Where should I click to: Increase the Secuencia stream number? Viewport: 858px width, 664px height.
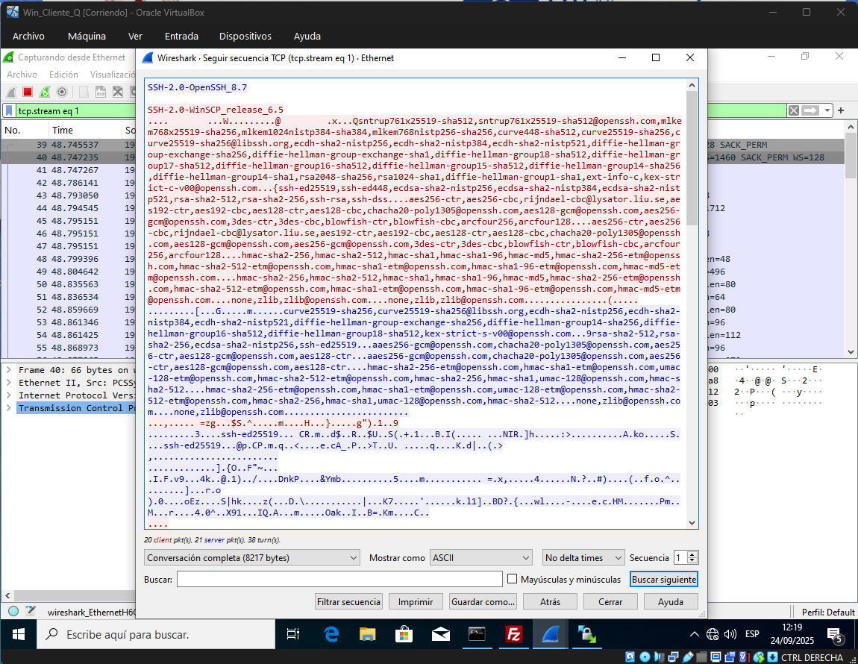click(x=692, y=554)
